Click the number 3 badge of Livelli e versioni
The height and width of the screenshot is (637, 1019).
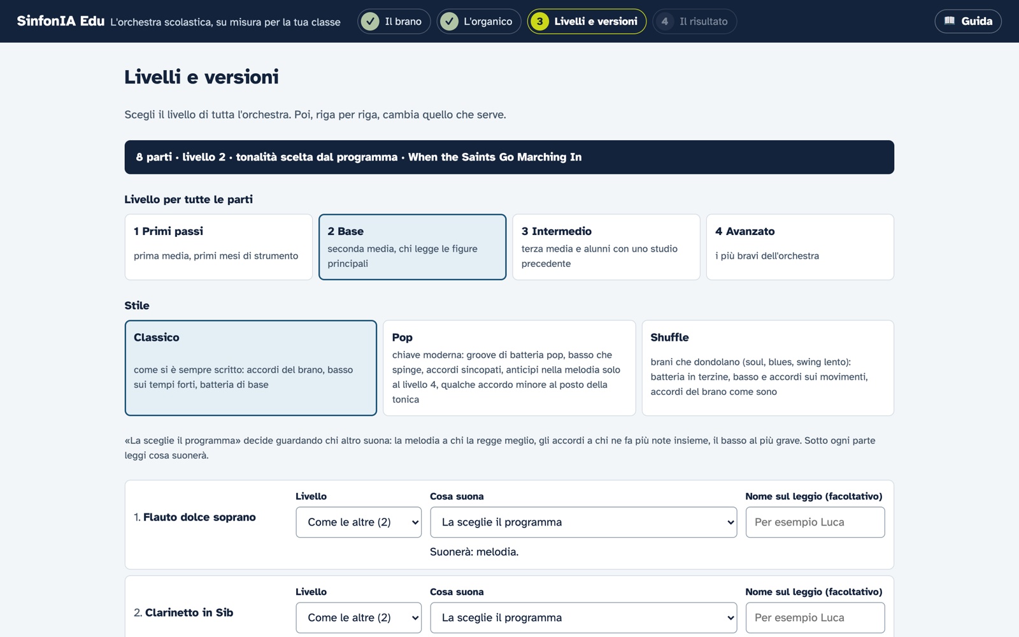(539, 22)
